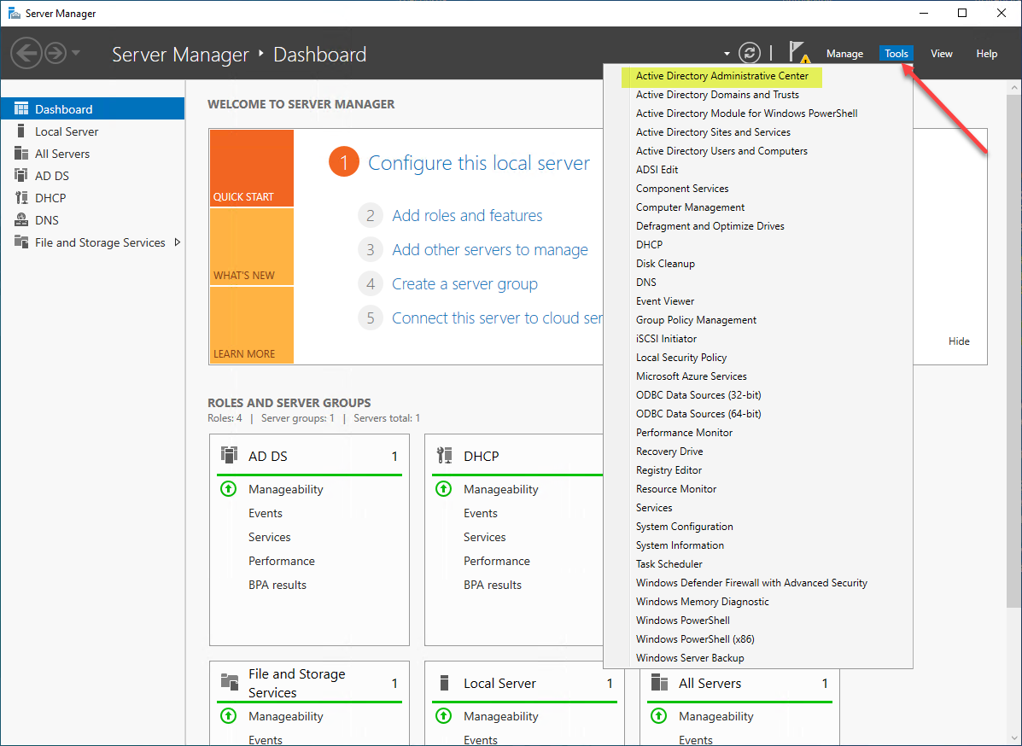Image resolution: width=1022 pixels, height=746 pixels.
Task: Click Events in the DHCP tile
Action: (x=481, y=513)
